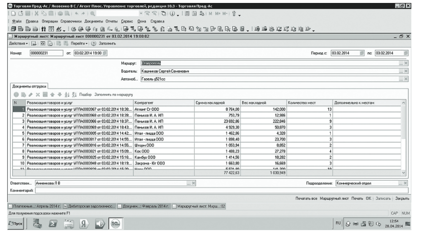
Task: Open the Yandex icon on the taskbar
Action: tap(84, 224)
